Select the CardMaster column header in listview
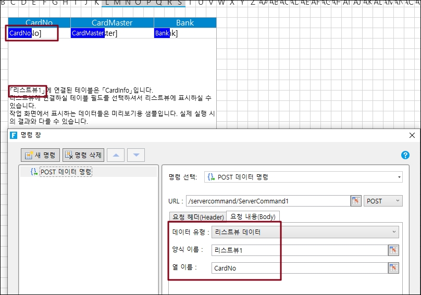Image resolution: width=421 pixels, height=295 pixels. click(112, 23)
